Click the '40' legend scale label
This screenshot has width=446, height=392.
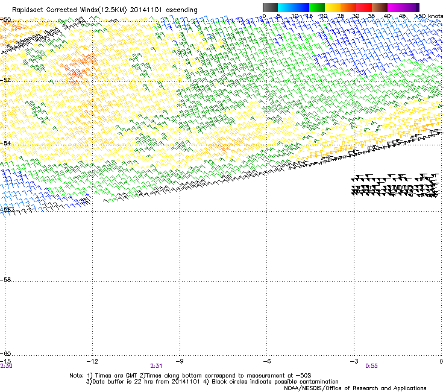pyautogui.click(x=387, y=16)
